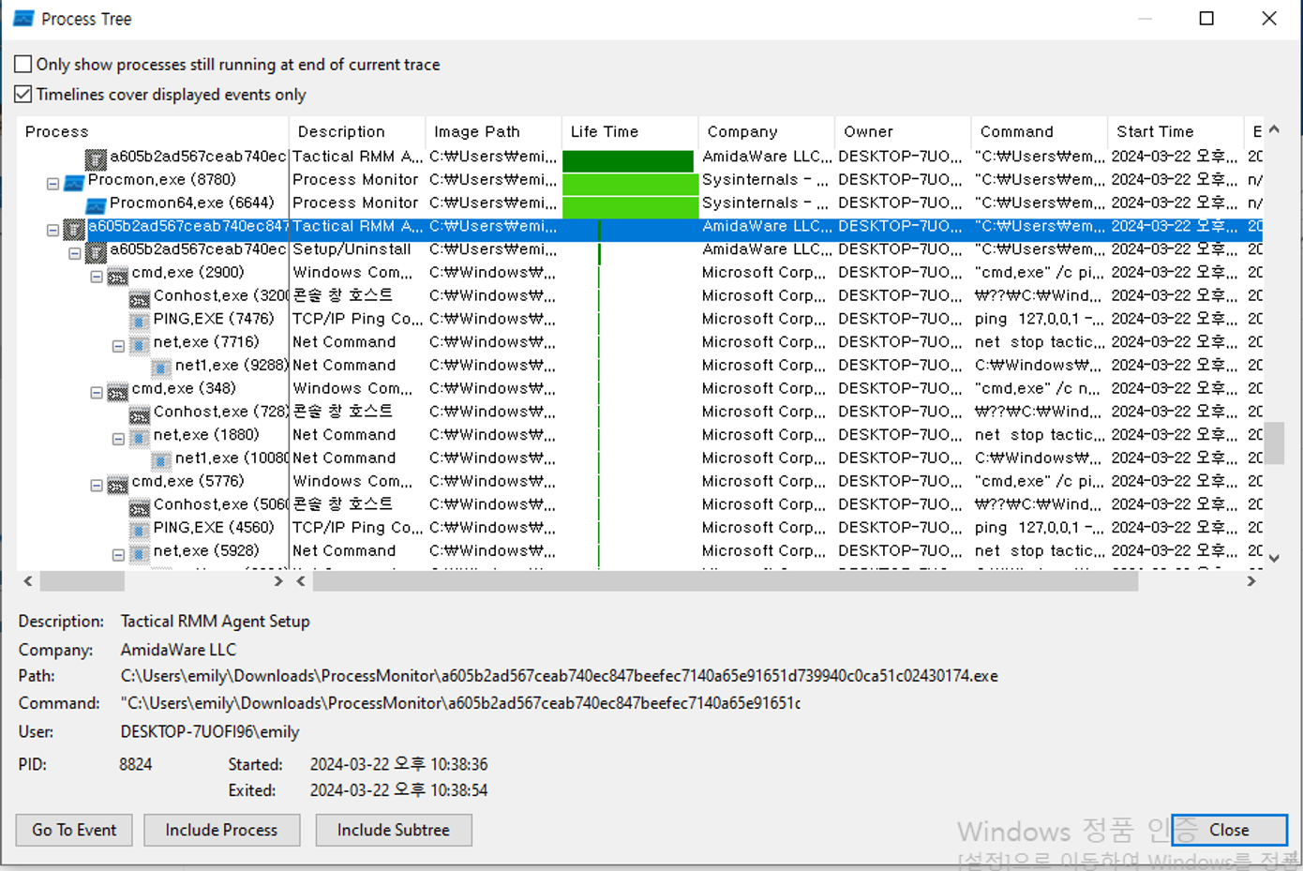The width and height of the screenshot is (1303, 871).
Task: Click the net.exe (1880) icon
Action: click(139, 437)
